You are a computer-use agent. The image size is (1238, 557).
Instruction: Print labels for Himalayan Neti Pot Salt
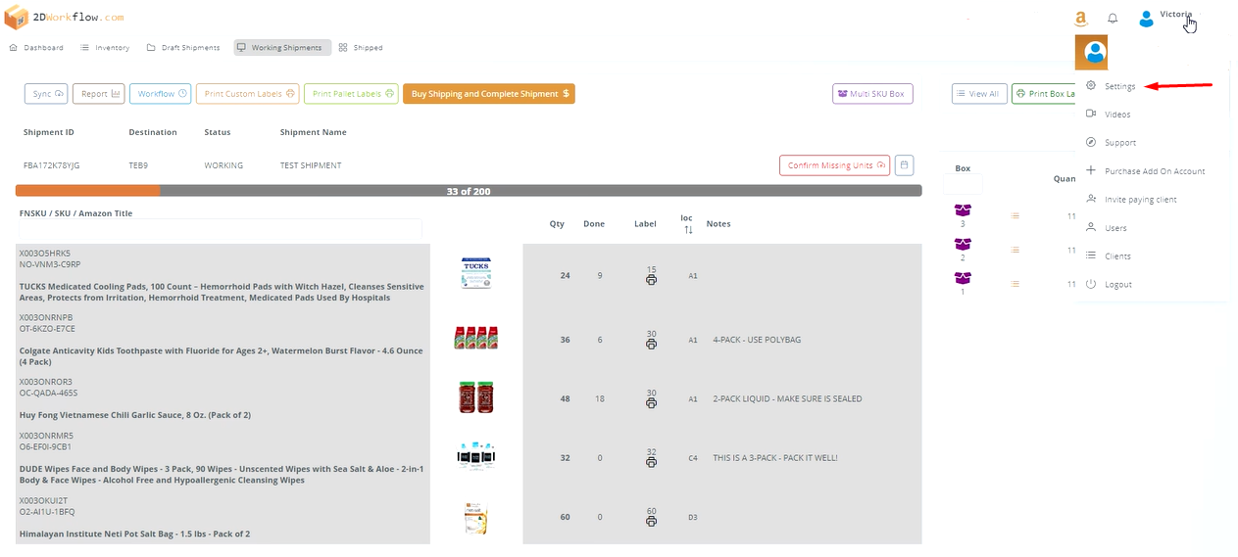pos(651,522)
